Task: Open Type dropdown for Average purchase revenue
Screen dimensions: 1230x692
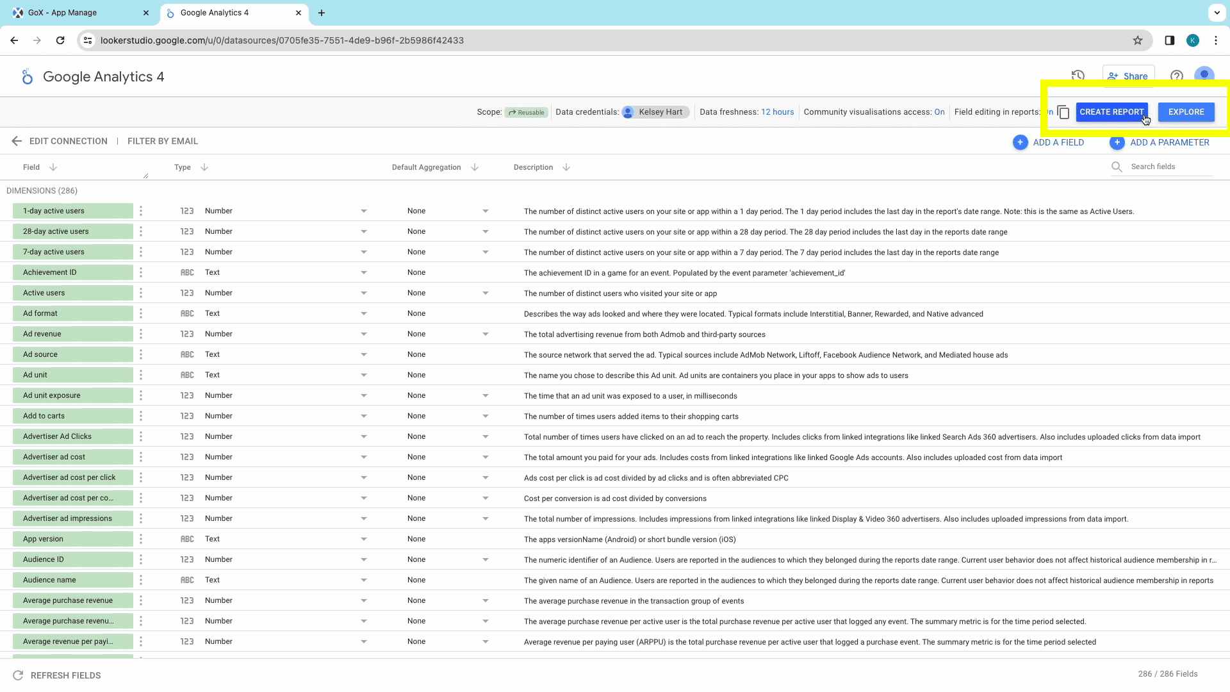Action: pos(364,601)
